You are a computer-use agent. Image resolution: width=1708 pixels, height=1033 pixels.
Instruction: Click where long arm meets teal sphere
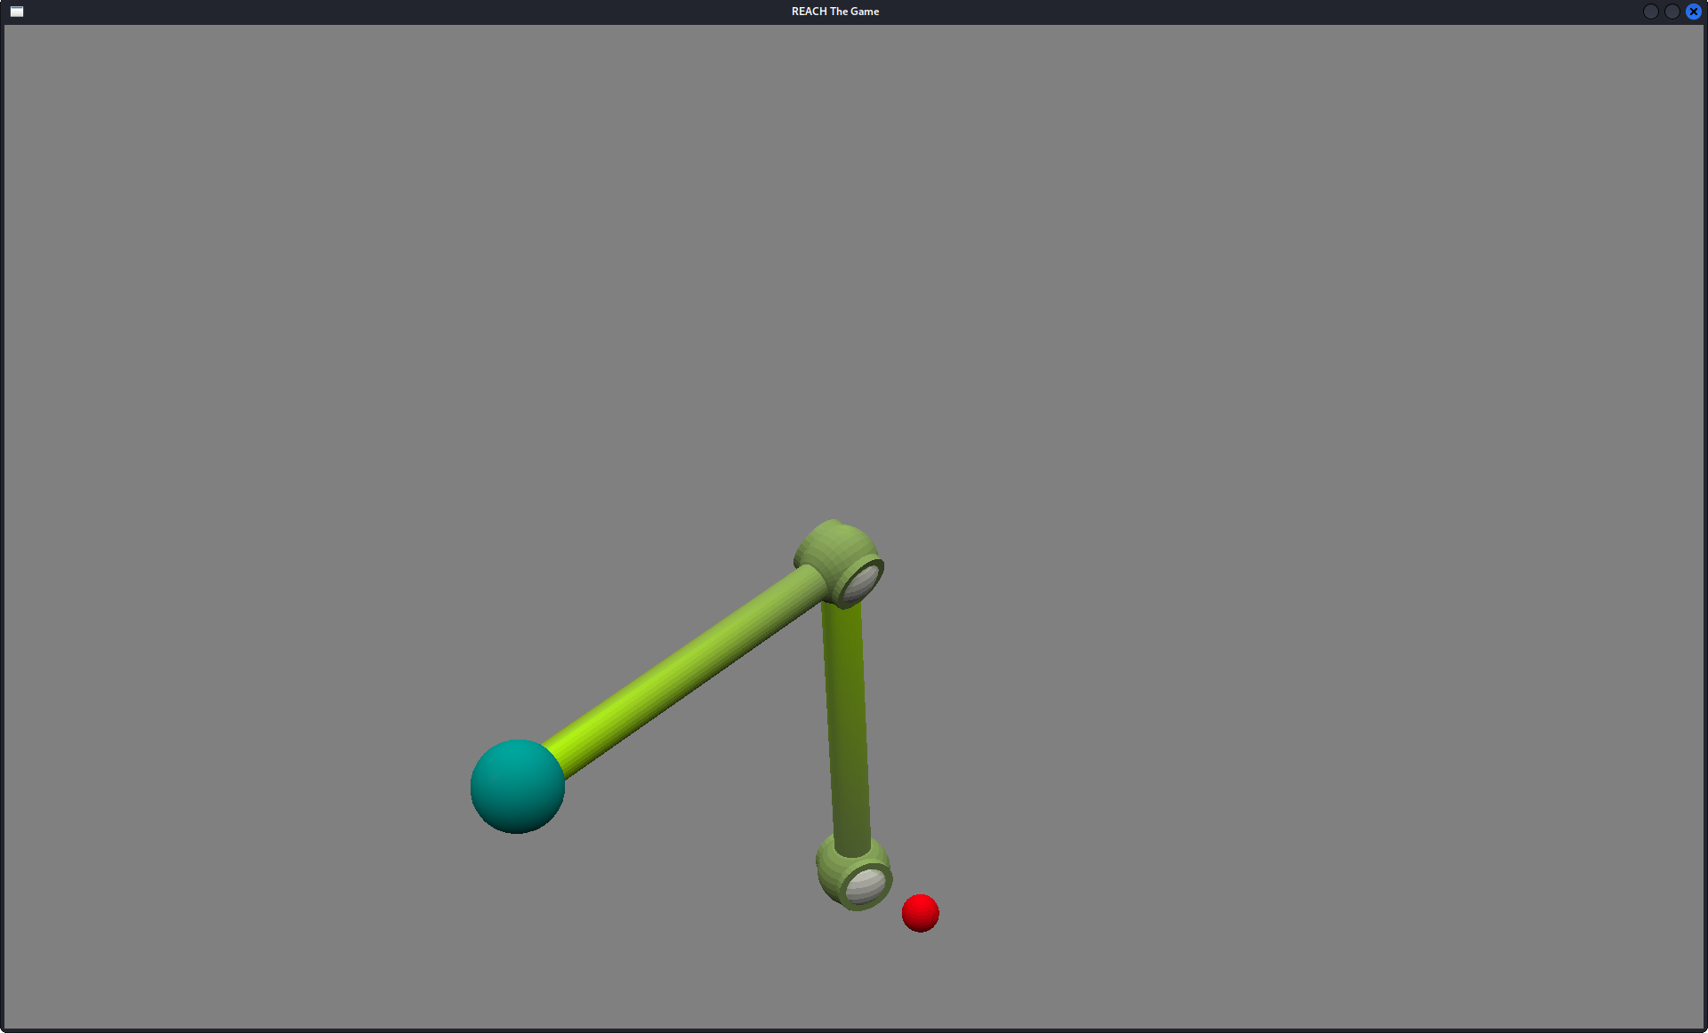click(x=555, y=757)
